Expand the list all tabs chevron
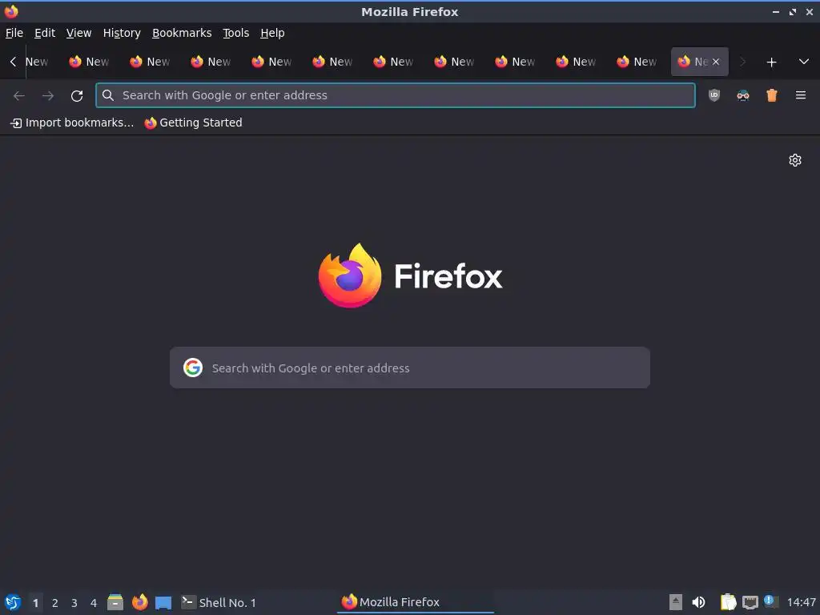The height and width of the screenshot is (615, 820). [x=804, y=62]
